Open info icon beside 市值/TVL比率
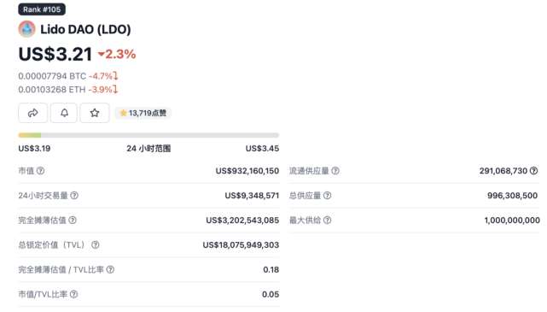The image size is (547, 312). (73, 295)
